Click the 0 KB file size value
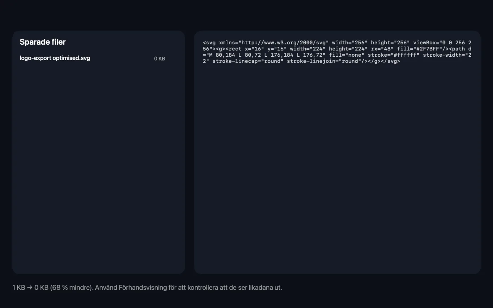 pyautogui.click(x=160, y=58)
